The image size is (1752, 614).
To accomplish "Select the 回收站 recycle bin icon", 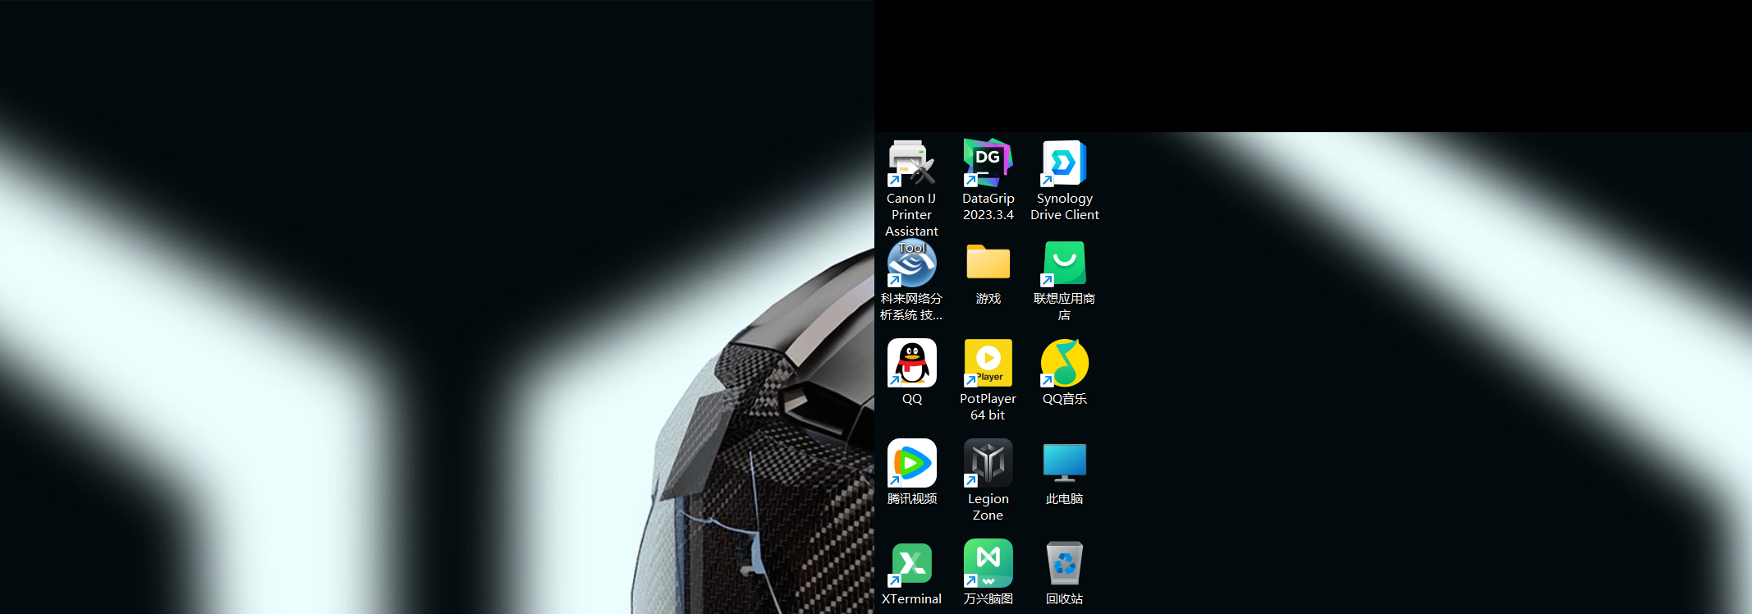I will 1064,563.
